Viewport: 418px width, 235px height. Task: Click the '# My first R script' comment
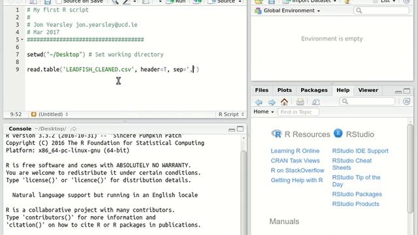click(x=57, y=10)
